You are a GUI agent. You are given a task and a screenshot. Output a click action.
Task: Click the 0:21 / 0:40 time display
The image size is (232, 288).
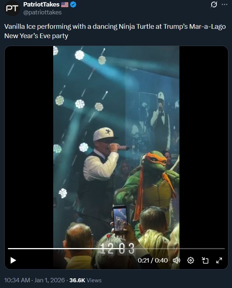153,260
